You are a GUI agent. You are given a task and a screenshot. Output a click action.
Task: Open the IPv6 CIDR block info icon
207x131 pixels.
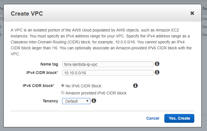135,86
